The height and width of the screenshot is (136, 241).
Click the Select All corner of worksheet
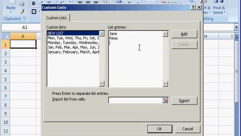[6, 36]
